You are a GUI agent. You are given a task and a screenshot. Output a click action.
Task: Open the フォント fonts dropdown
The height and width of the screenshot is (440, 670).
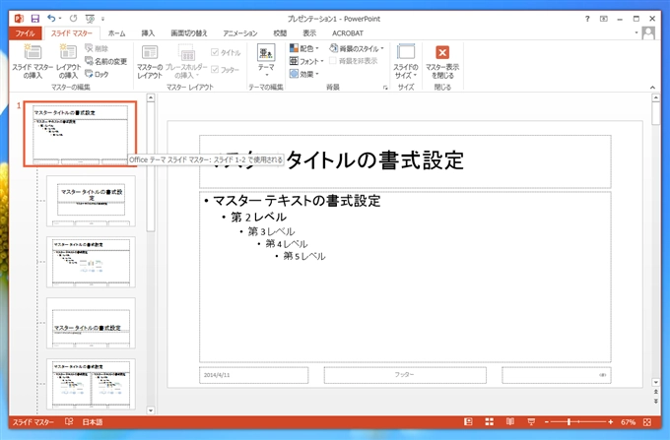pos(306,61)
